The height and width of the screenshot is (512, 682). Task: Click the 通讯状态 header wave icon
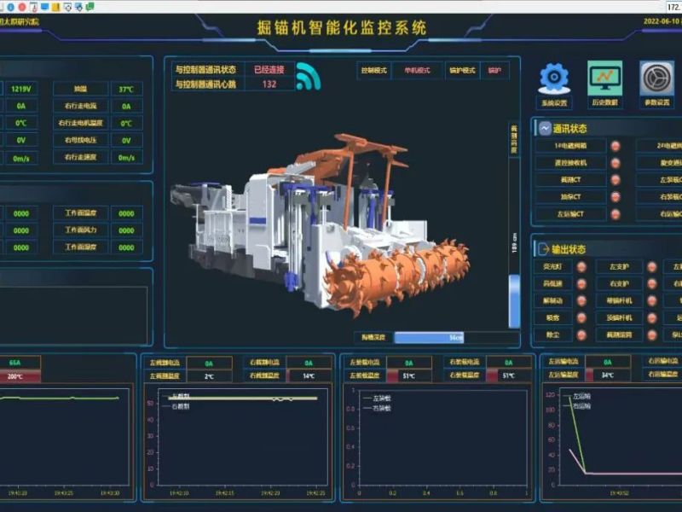pos(543,129)
